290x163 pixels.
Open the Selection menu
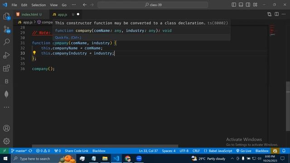click(x=39, y=5)
